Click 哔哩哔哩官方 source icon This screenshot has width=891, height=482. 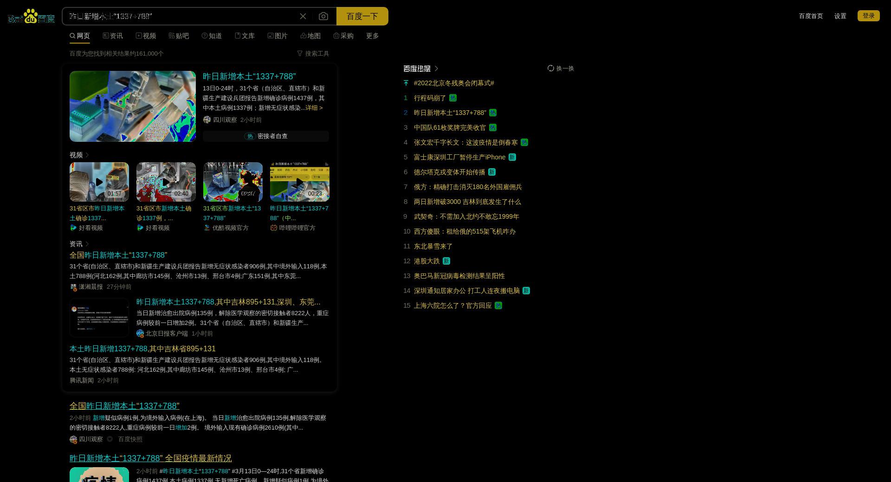click(274, 228)
